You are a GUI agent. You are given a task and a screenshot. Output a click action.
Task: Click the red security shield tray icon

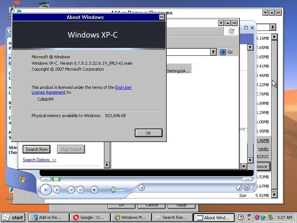257,217
